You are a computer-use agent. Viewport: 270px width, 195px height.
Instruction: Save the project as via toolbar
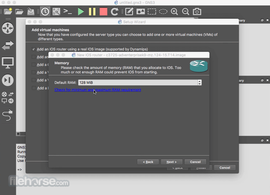click(x=31, y=12)
